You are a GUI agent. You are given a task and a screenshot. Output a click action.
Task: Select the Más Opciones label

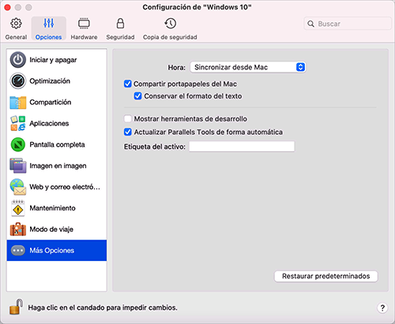pyautogui.click(x=52, y=251)
